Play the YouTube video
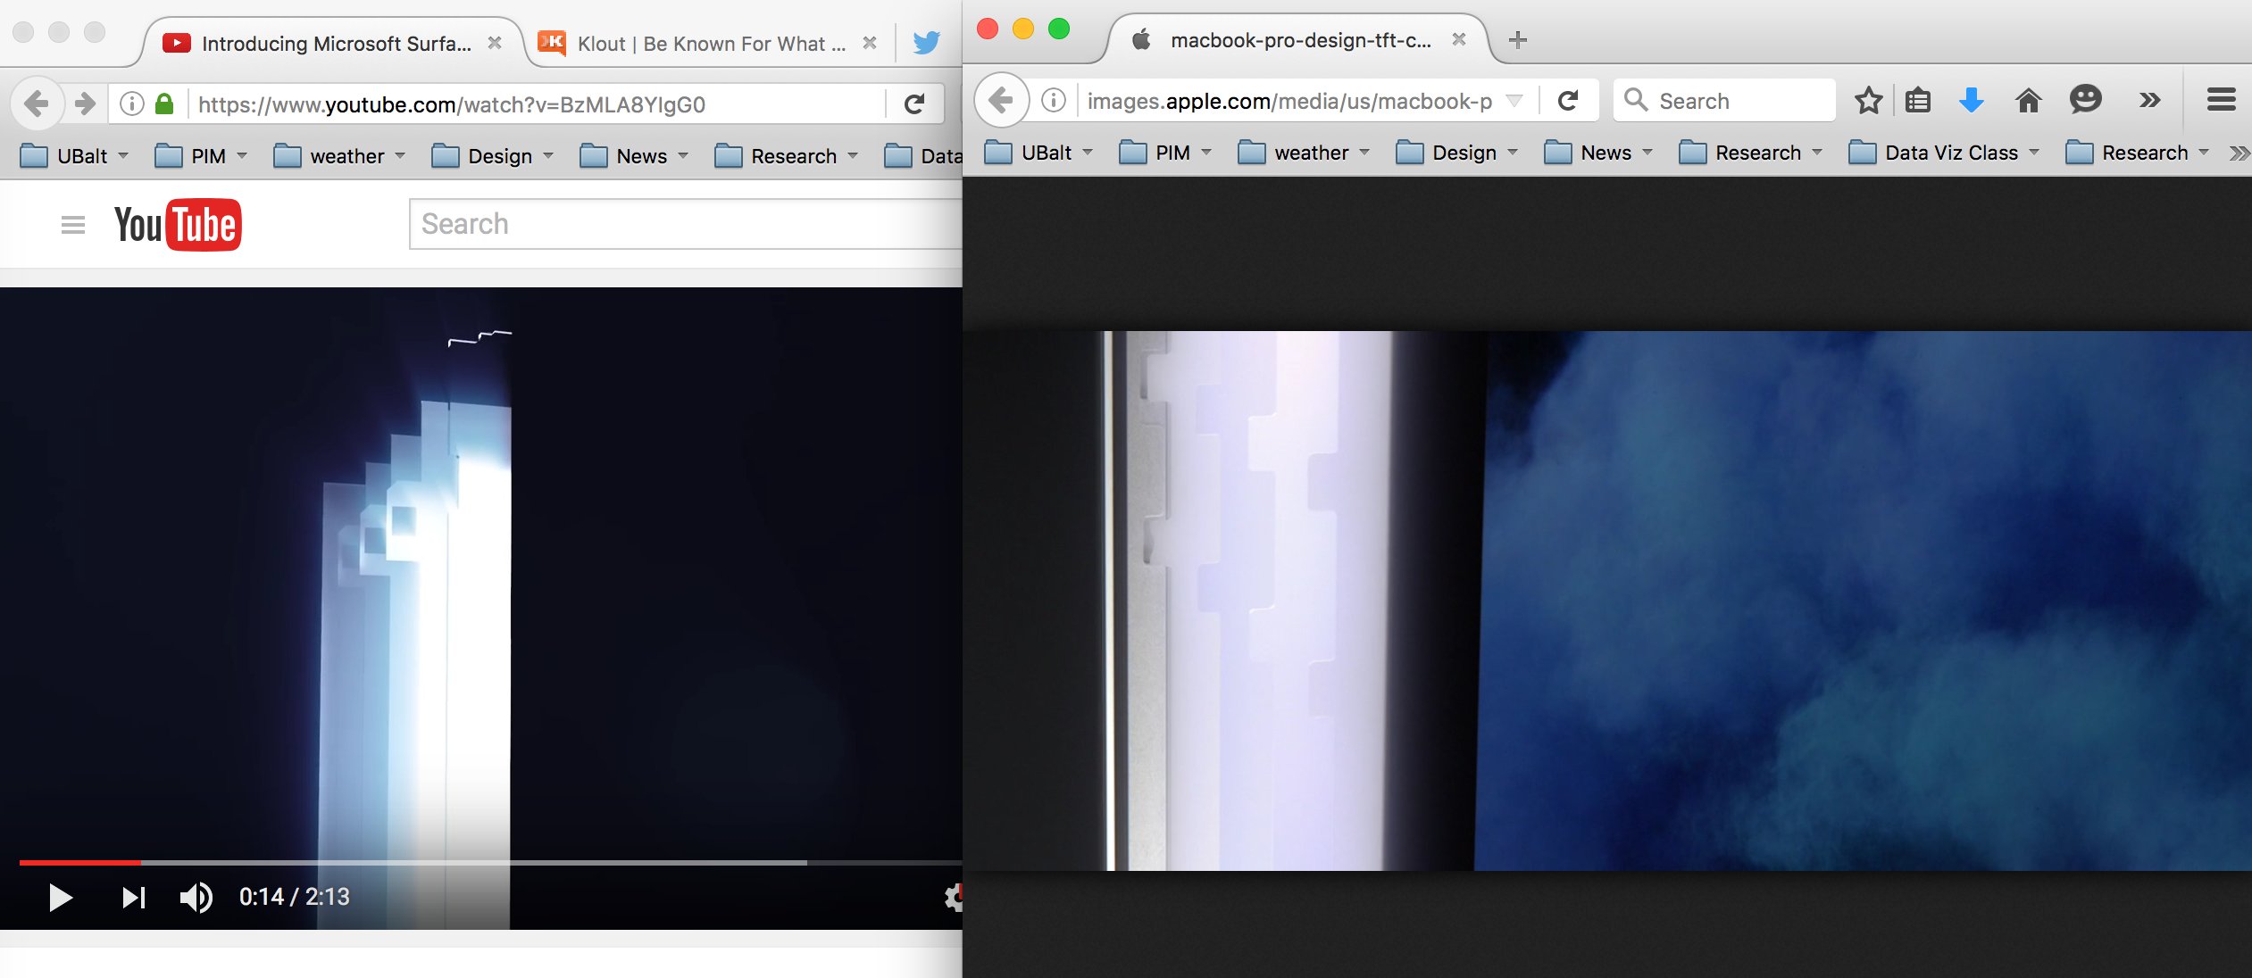The image size is (2252, 978). (x=60, y=897)
